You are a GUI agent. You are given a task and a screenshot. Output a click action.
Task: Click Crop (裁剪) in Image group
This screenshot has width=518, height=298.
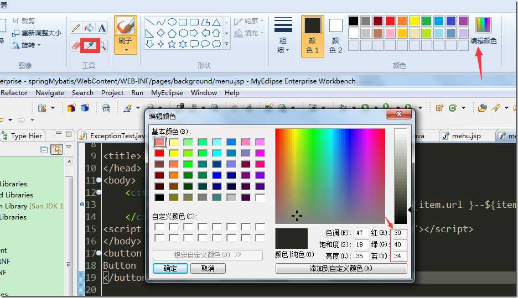point(23,21)
